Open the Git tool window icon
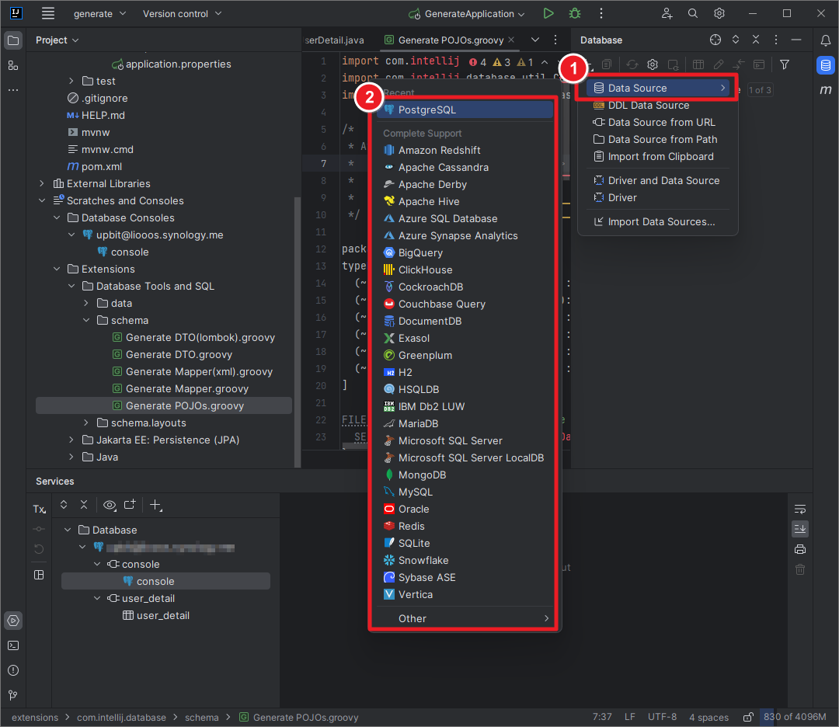839x727 pixels. tap(13, 695)
